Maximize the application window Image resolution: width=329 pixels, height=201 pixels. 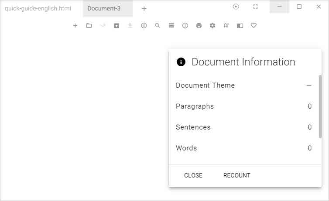pos(299,7)
